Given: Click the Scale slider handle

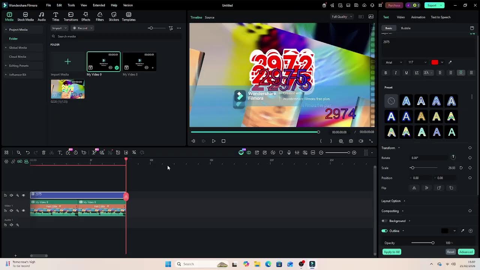Looking at the screenshot, I should click(412, 168).
